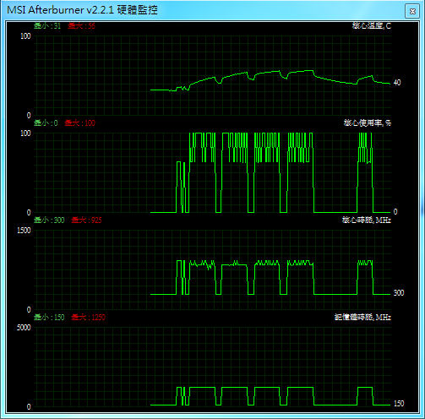This screenshot has width=425, height=419.
Task: Click the core clock maximum value 925
Action: click(x=96, y=220)
